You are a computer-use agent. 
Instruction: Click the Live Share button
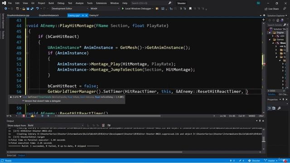click(x=272, y=9)
